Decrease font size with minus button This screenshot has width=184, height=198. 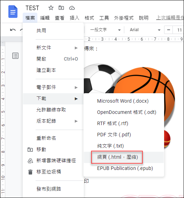[169, 30]
